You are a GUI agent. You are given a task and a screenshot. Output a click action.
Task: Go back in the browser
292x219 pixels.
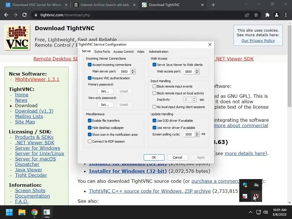[x=6, y=15]
